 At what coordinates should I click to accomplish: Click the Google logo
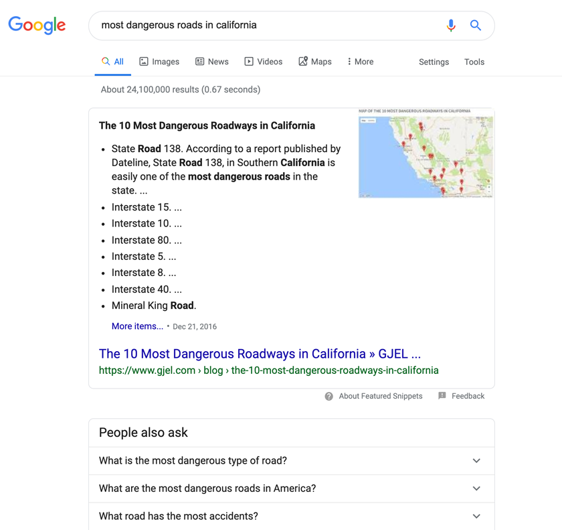(x=37, y=25)
